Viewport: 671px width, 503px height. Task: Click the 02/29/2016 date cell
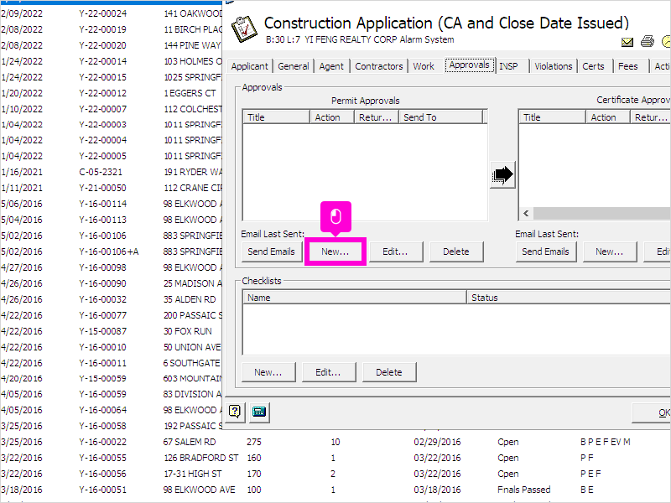437,442
